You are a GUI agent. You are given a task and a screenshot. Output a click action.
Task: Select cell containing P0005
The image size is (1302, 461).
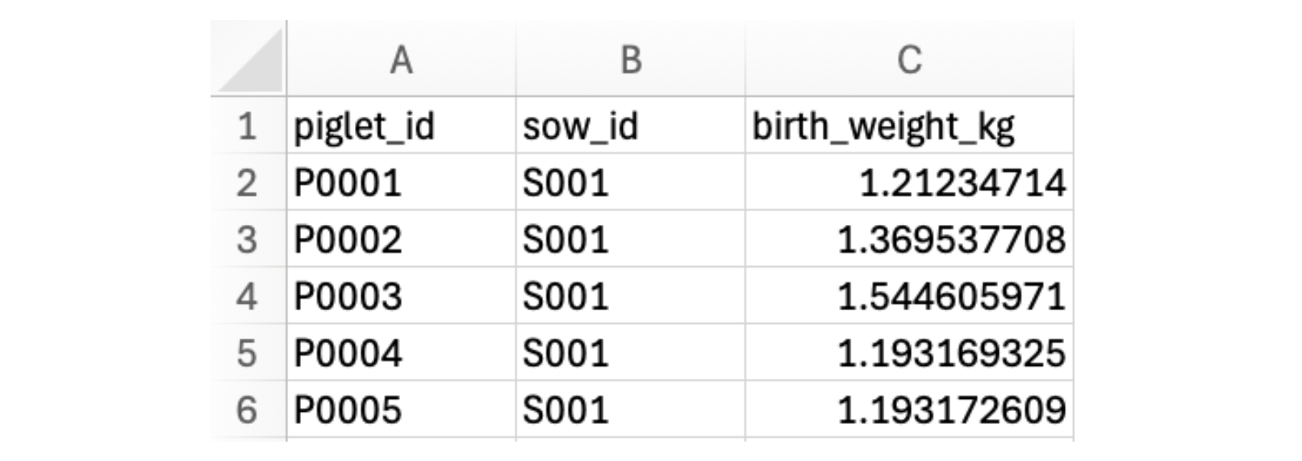click(401, 410)
